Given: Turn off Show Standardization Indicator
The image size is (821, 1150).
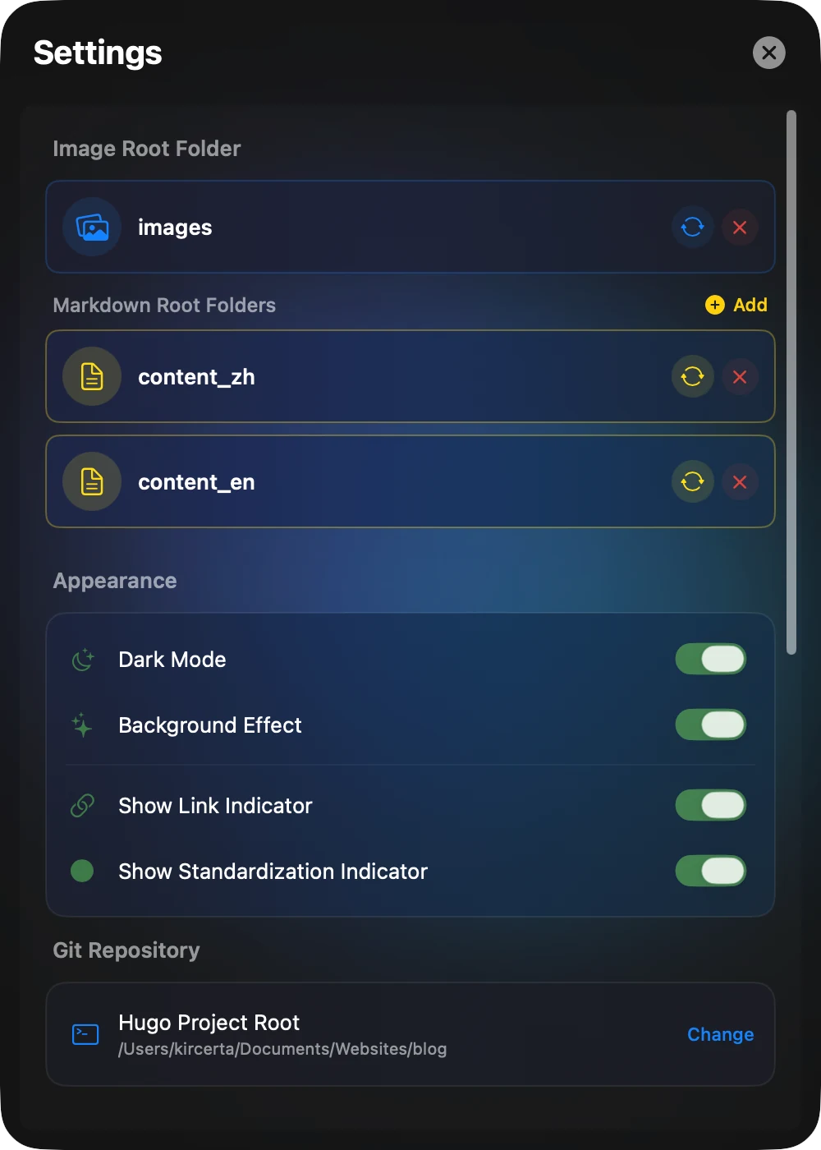Looking at the screenshot, I should tap(711, 871).
